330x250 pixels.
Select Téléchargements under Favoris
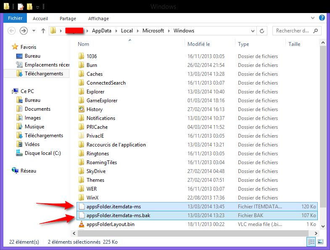(x=44, y=74)
